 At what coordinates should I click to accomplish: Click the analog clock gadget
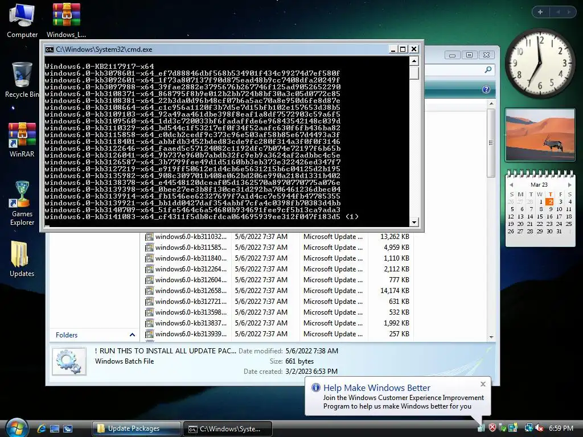tap(540, 63)
